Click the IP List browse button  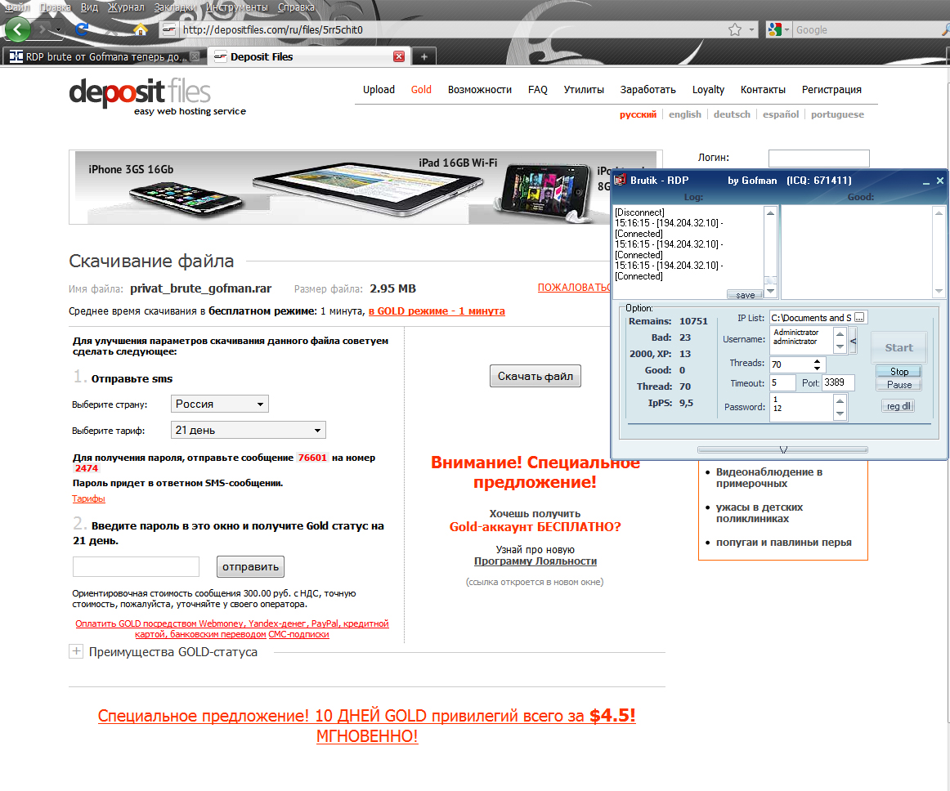860,317
